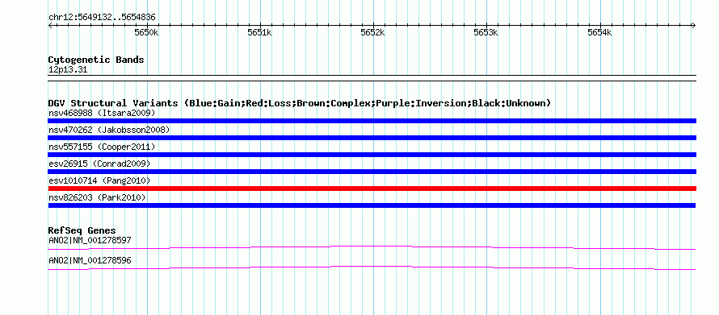Open variant nsv468988 (Itsara2009) label

pyautogui.click(x=102, y=113)
